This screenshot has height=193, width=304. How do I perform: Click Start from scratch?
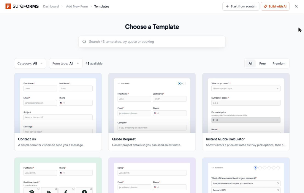click(x=241, y=7)
